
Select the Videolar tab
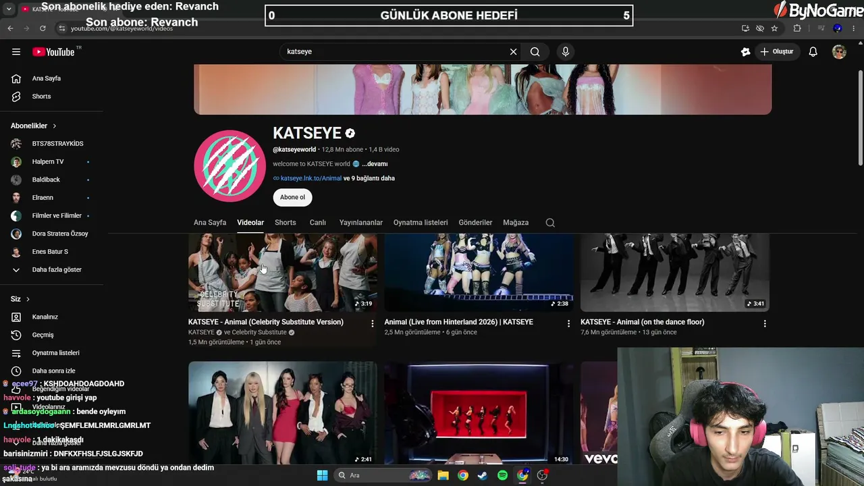tap(250, 223)
